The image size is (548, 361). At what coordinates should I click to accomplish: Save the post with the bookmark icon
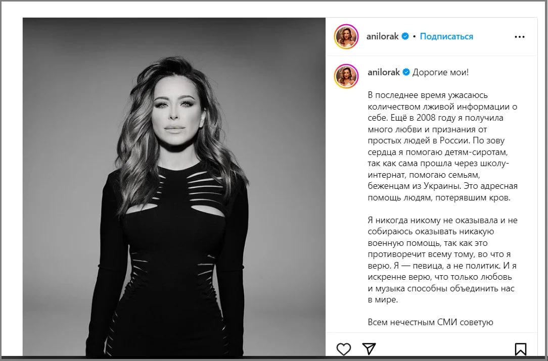click(x=520, y=349)
